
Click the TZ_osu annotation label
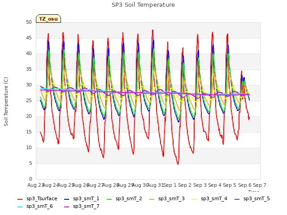click(48, 19)
